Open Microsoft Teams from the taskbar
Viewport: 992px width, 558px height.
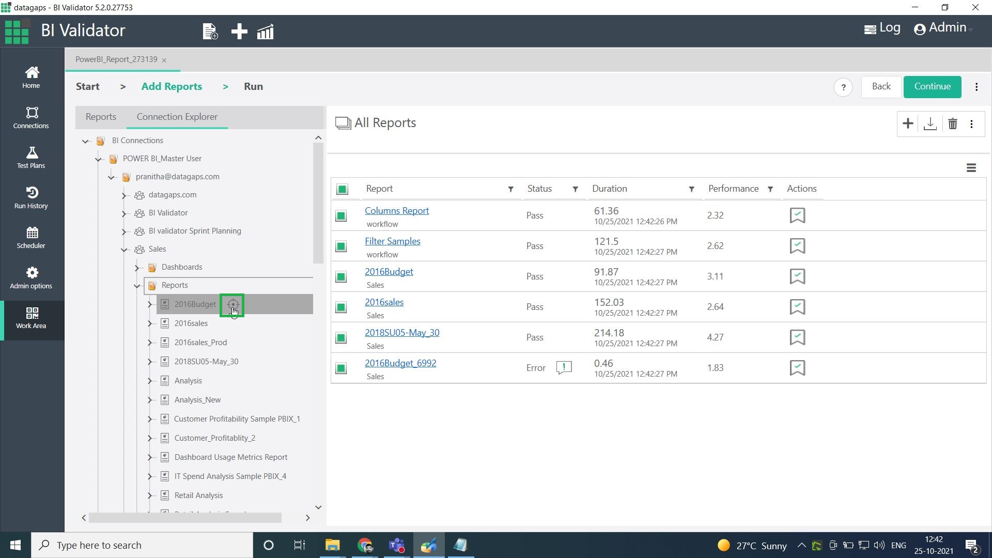coord(397,545)
